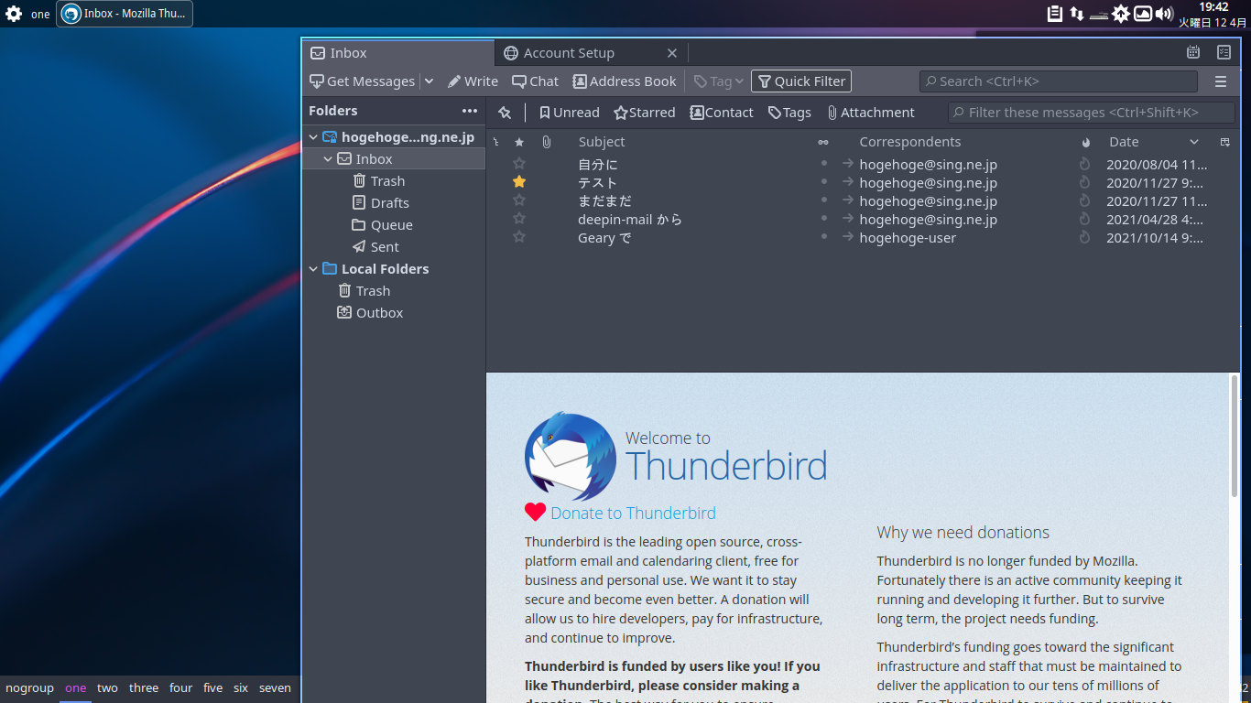This screenshot has height=703, width=1251.
Task: Filter by Tags
Action: click(x=789, y=113)
